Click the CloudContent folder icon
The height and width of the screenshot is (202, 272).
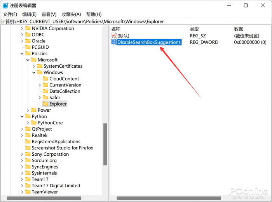pos(45,79)
